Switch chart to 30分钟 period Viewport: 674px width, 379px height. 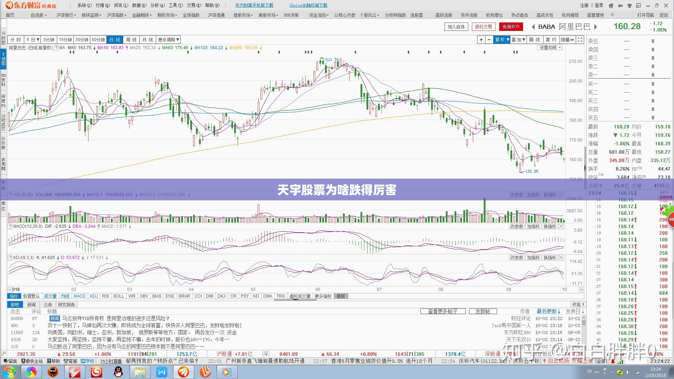(82, 40)
